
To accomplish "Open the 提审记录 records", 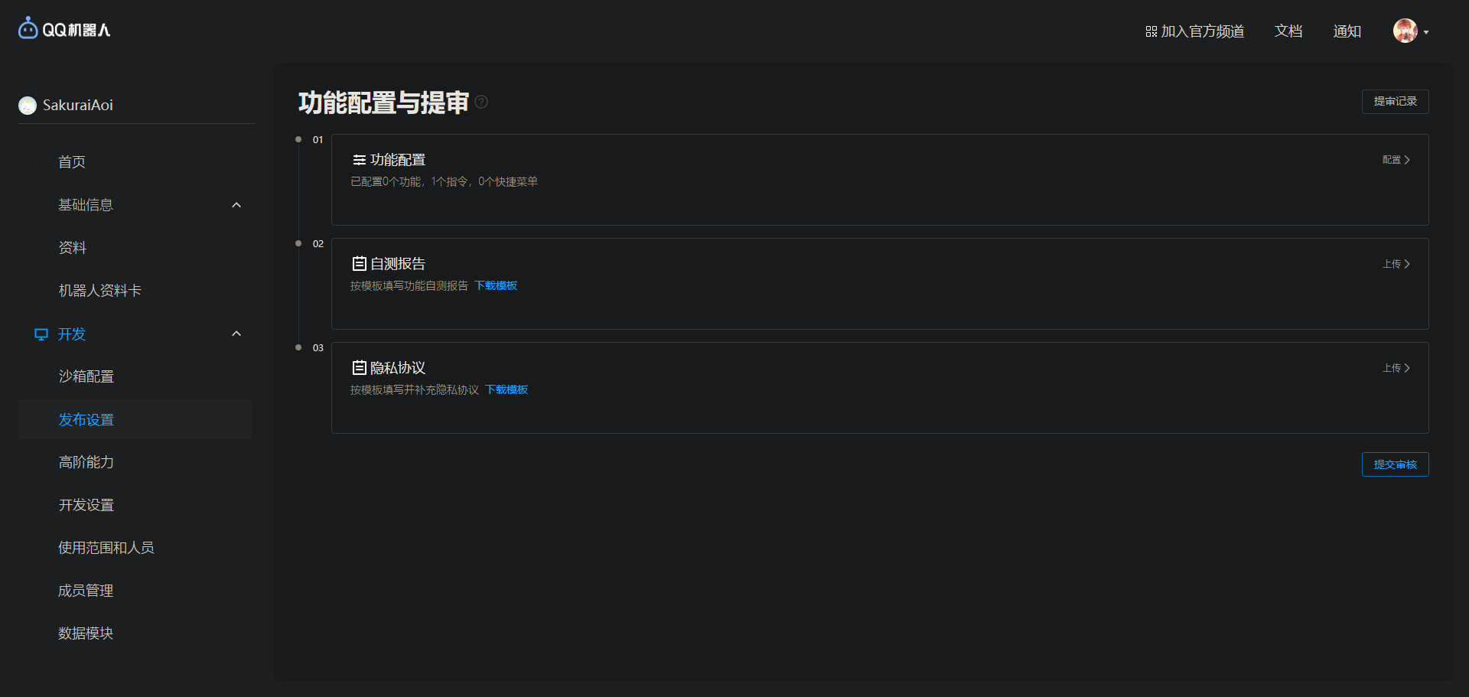I will 1395,102.
